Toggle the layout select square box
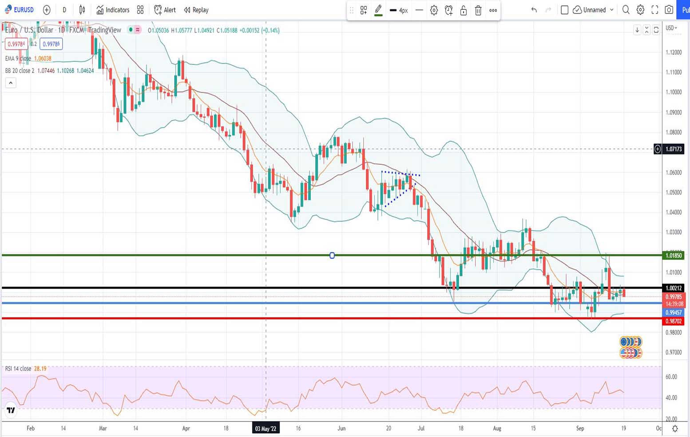The width and height of the screenshot is (690, 437). click(x=564, y=10)
